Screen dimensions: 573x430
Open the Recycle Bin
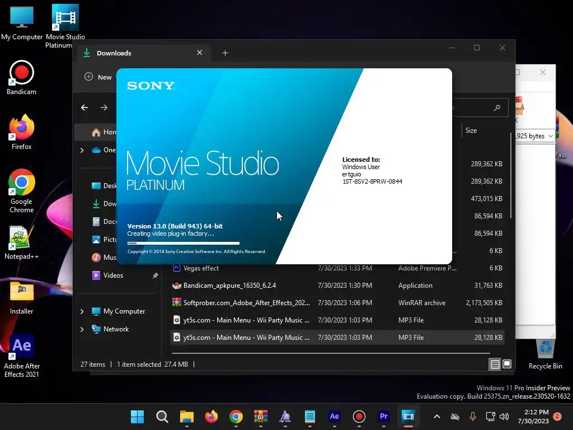pyautogui.click(x=545, y=354)
